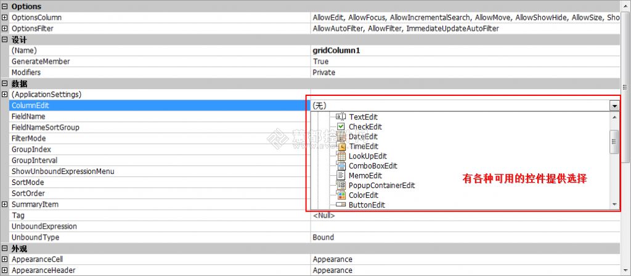Viewport: 631px width, 276px height.
Task: Select the PopupContainerEdit icon
Action: (341, 186)
